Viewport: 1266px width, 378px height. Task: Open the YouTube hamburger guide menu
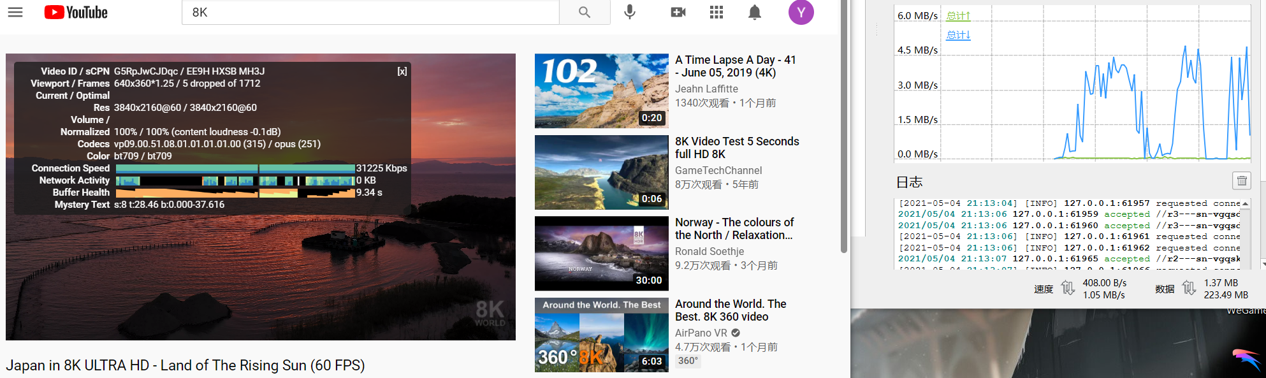pos(15,12)
